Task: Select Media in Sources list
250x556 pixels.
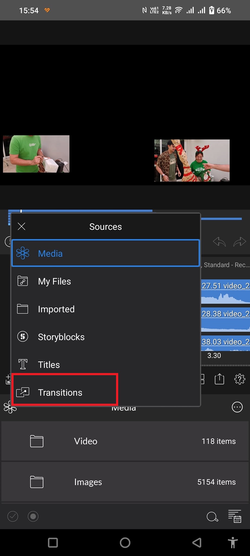Action: pyautogui.click(x=105, y=253)
